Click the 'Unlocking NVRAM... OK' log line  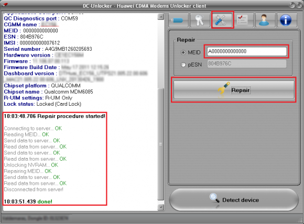tap(31, 165)
